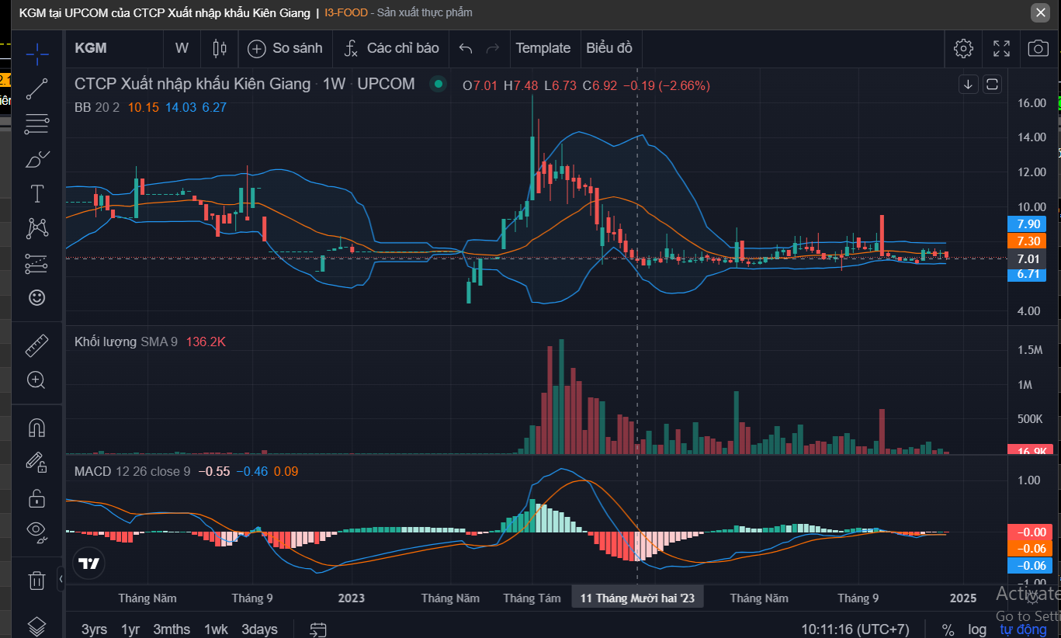Select the brush drawing tool
This screenshot has height=638, width=1061.
[x=37, y=159]
